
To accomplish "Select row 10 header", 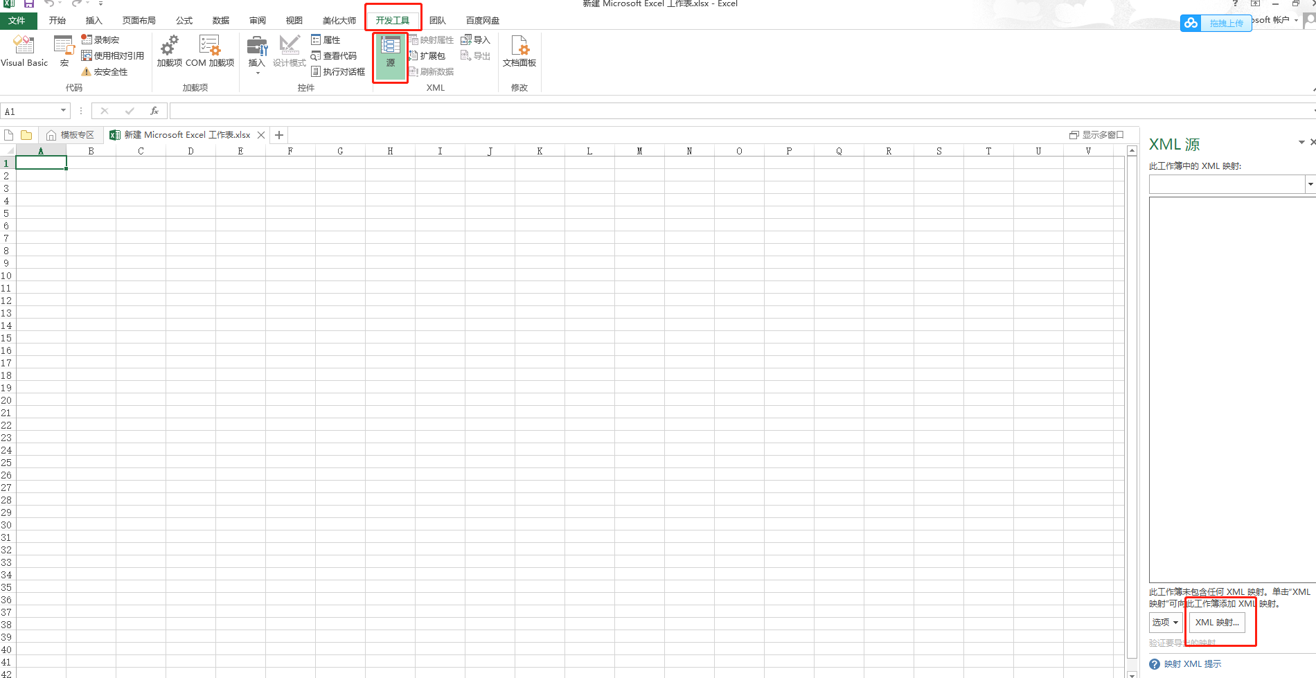I will coord(7,276).
